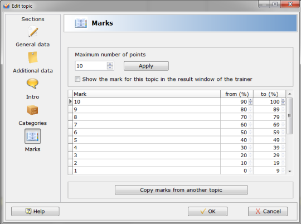Select the mark 5 cell
Screen dimensions: 301x224
(x=147, y=140)
